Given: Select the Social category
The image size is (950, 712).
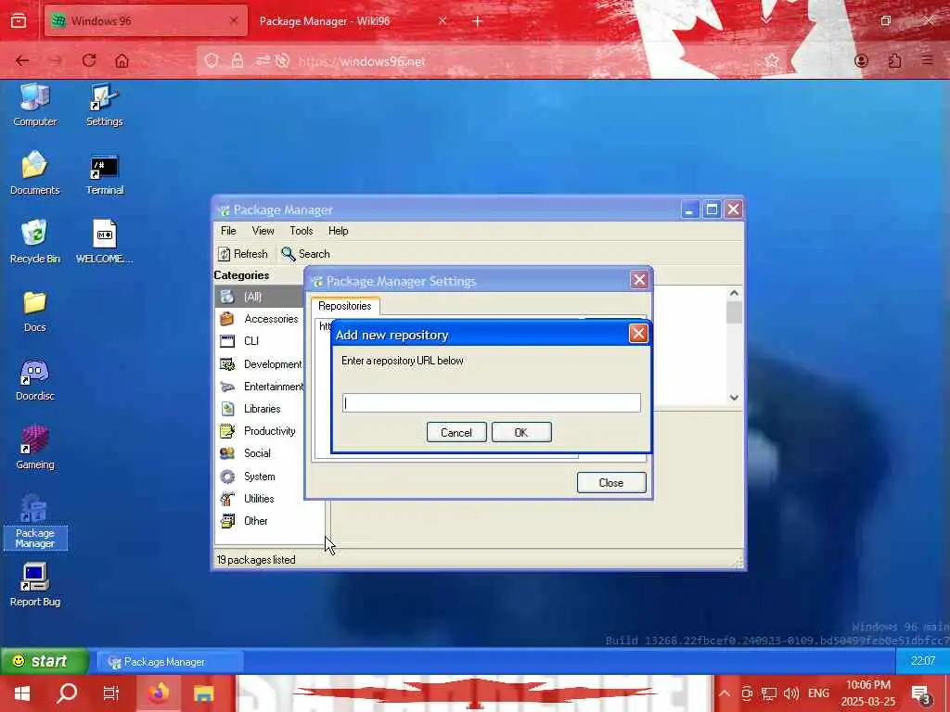Looking at the screenshot, I should click(260, 453).
